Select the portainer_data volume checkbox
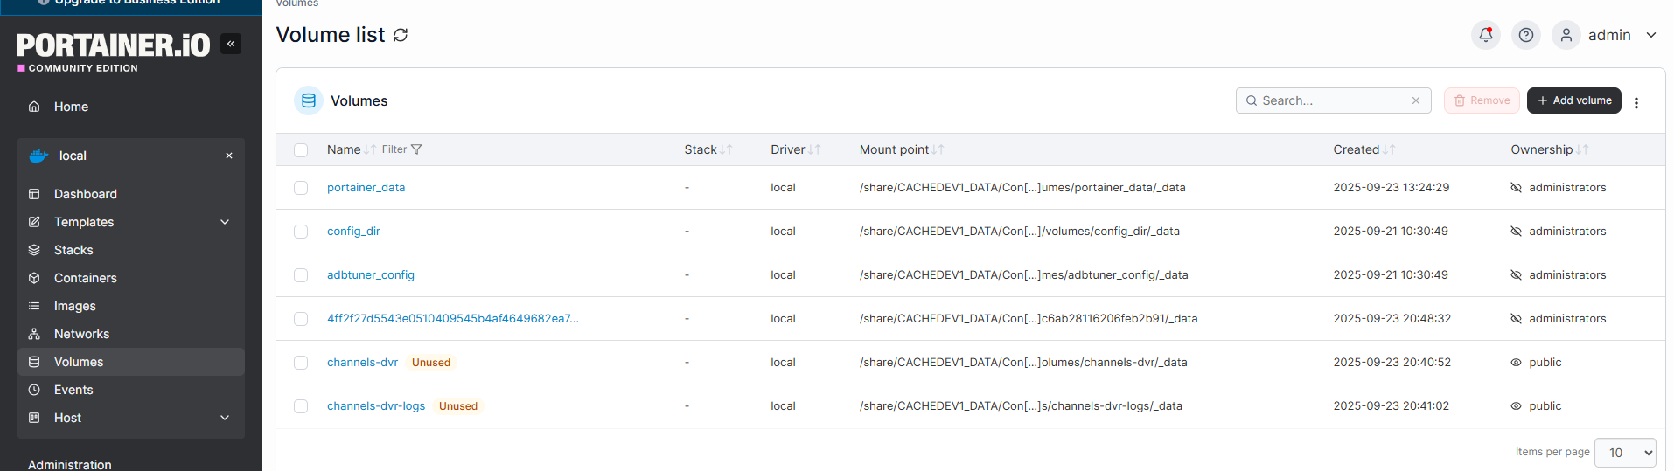 [x=301, y=188]
